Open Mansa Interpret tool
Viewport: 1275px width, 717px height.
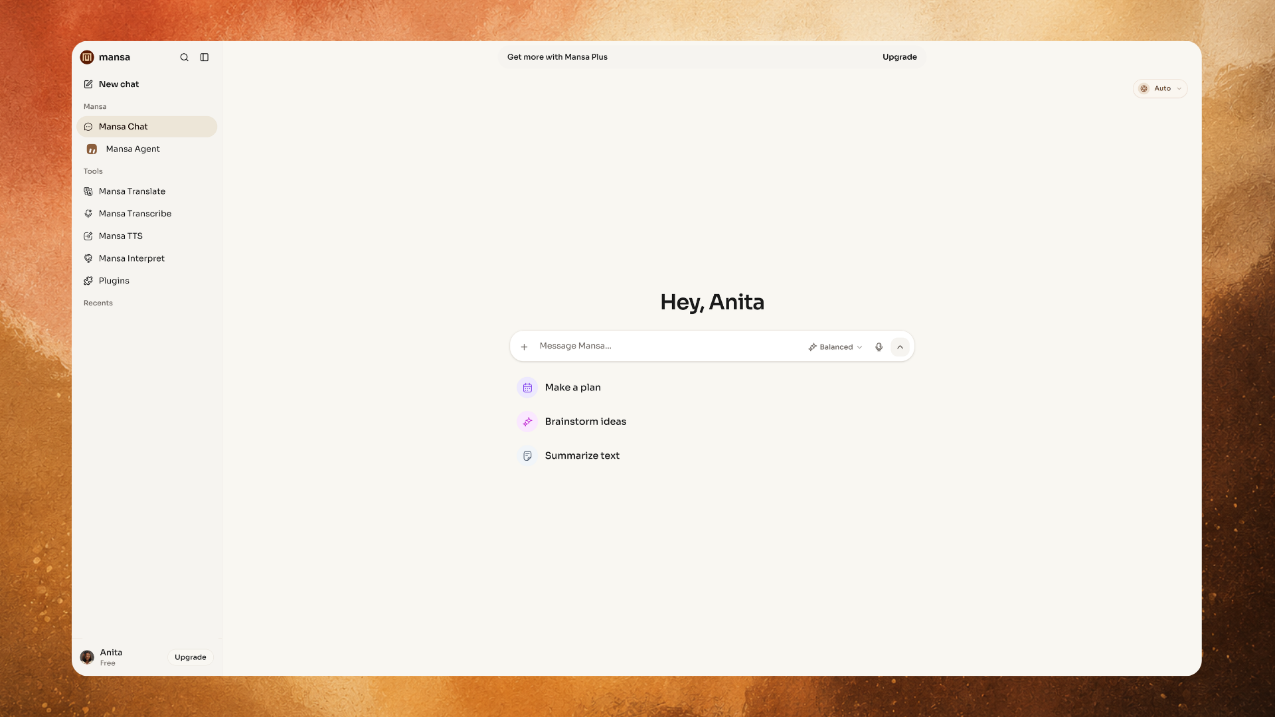pos(147,258)
